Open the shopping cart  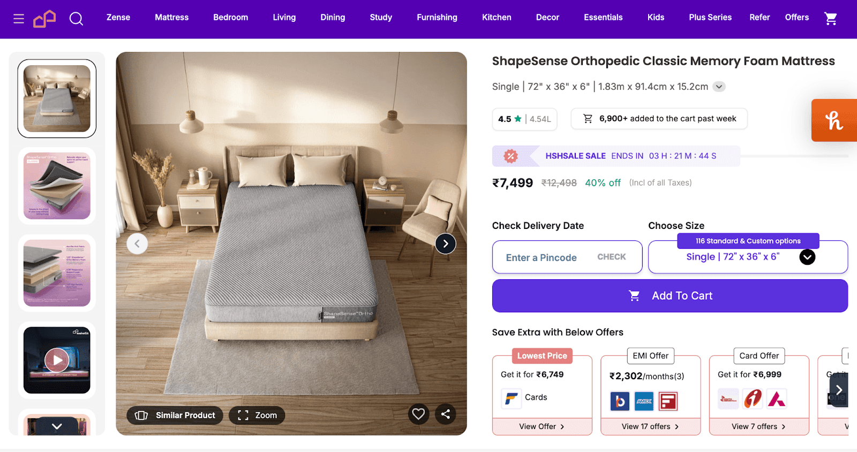830,18
